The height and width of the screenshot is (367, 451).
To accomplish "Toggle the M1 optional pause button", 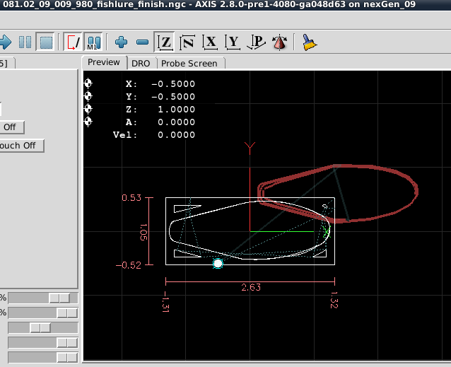I will pos(94,42).
